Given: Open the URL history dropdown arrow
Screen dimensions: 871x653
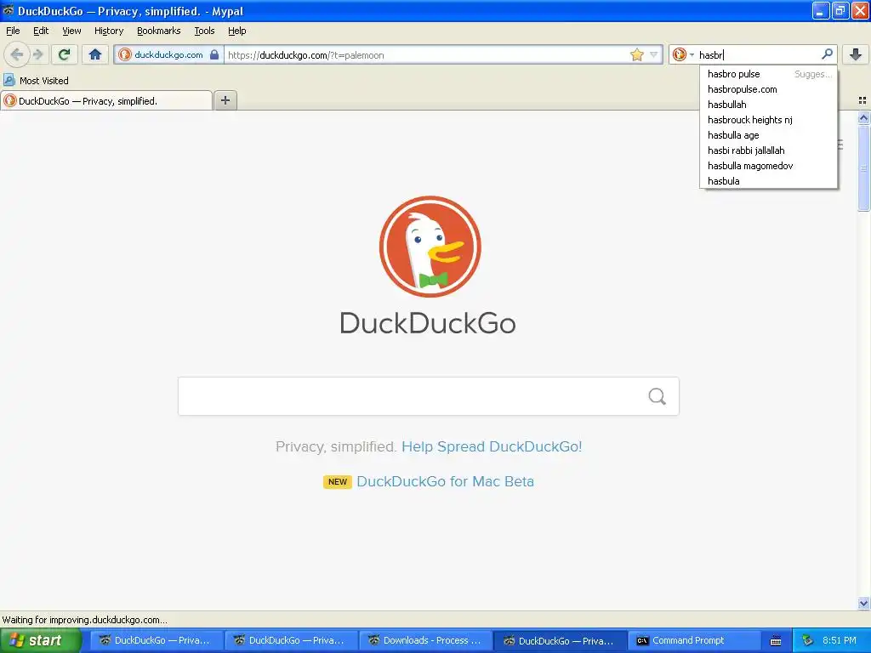Looking at the screenshot, I should pyautogui.click(x=654, y=54).
